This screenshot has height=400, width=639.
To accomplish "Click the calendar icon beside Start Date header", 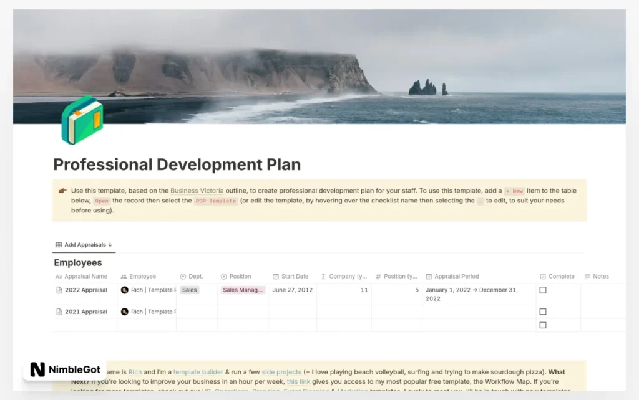I will 275,276.
